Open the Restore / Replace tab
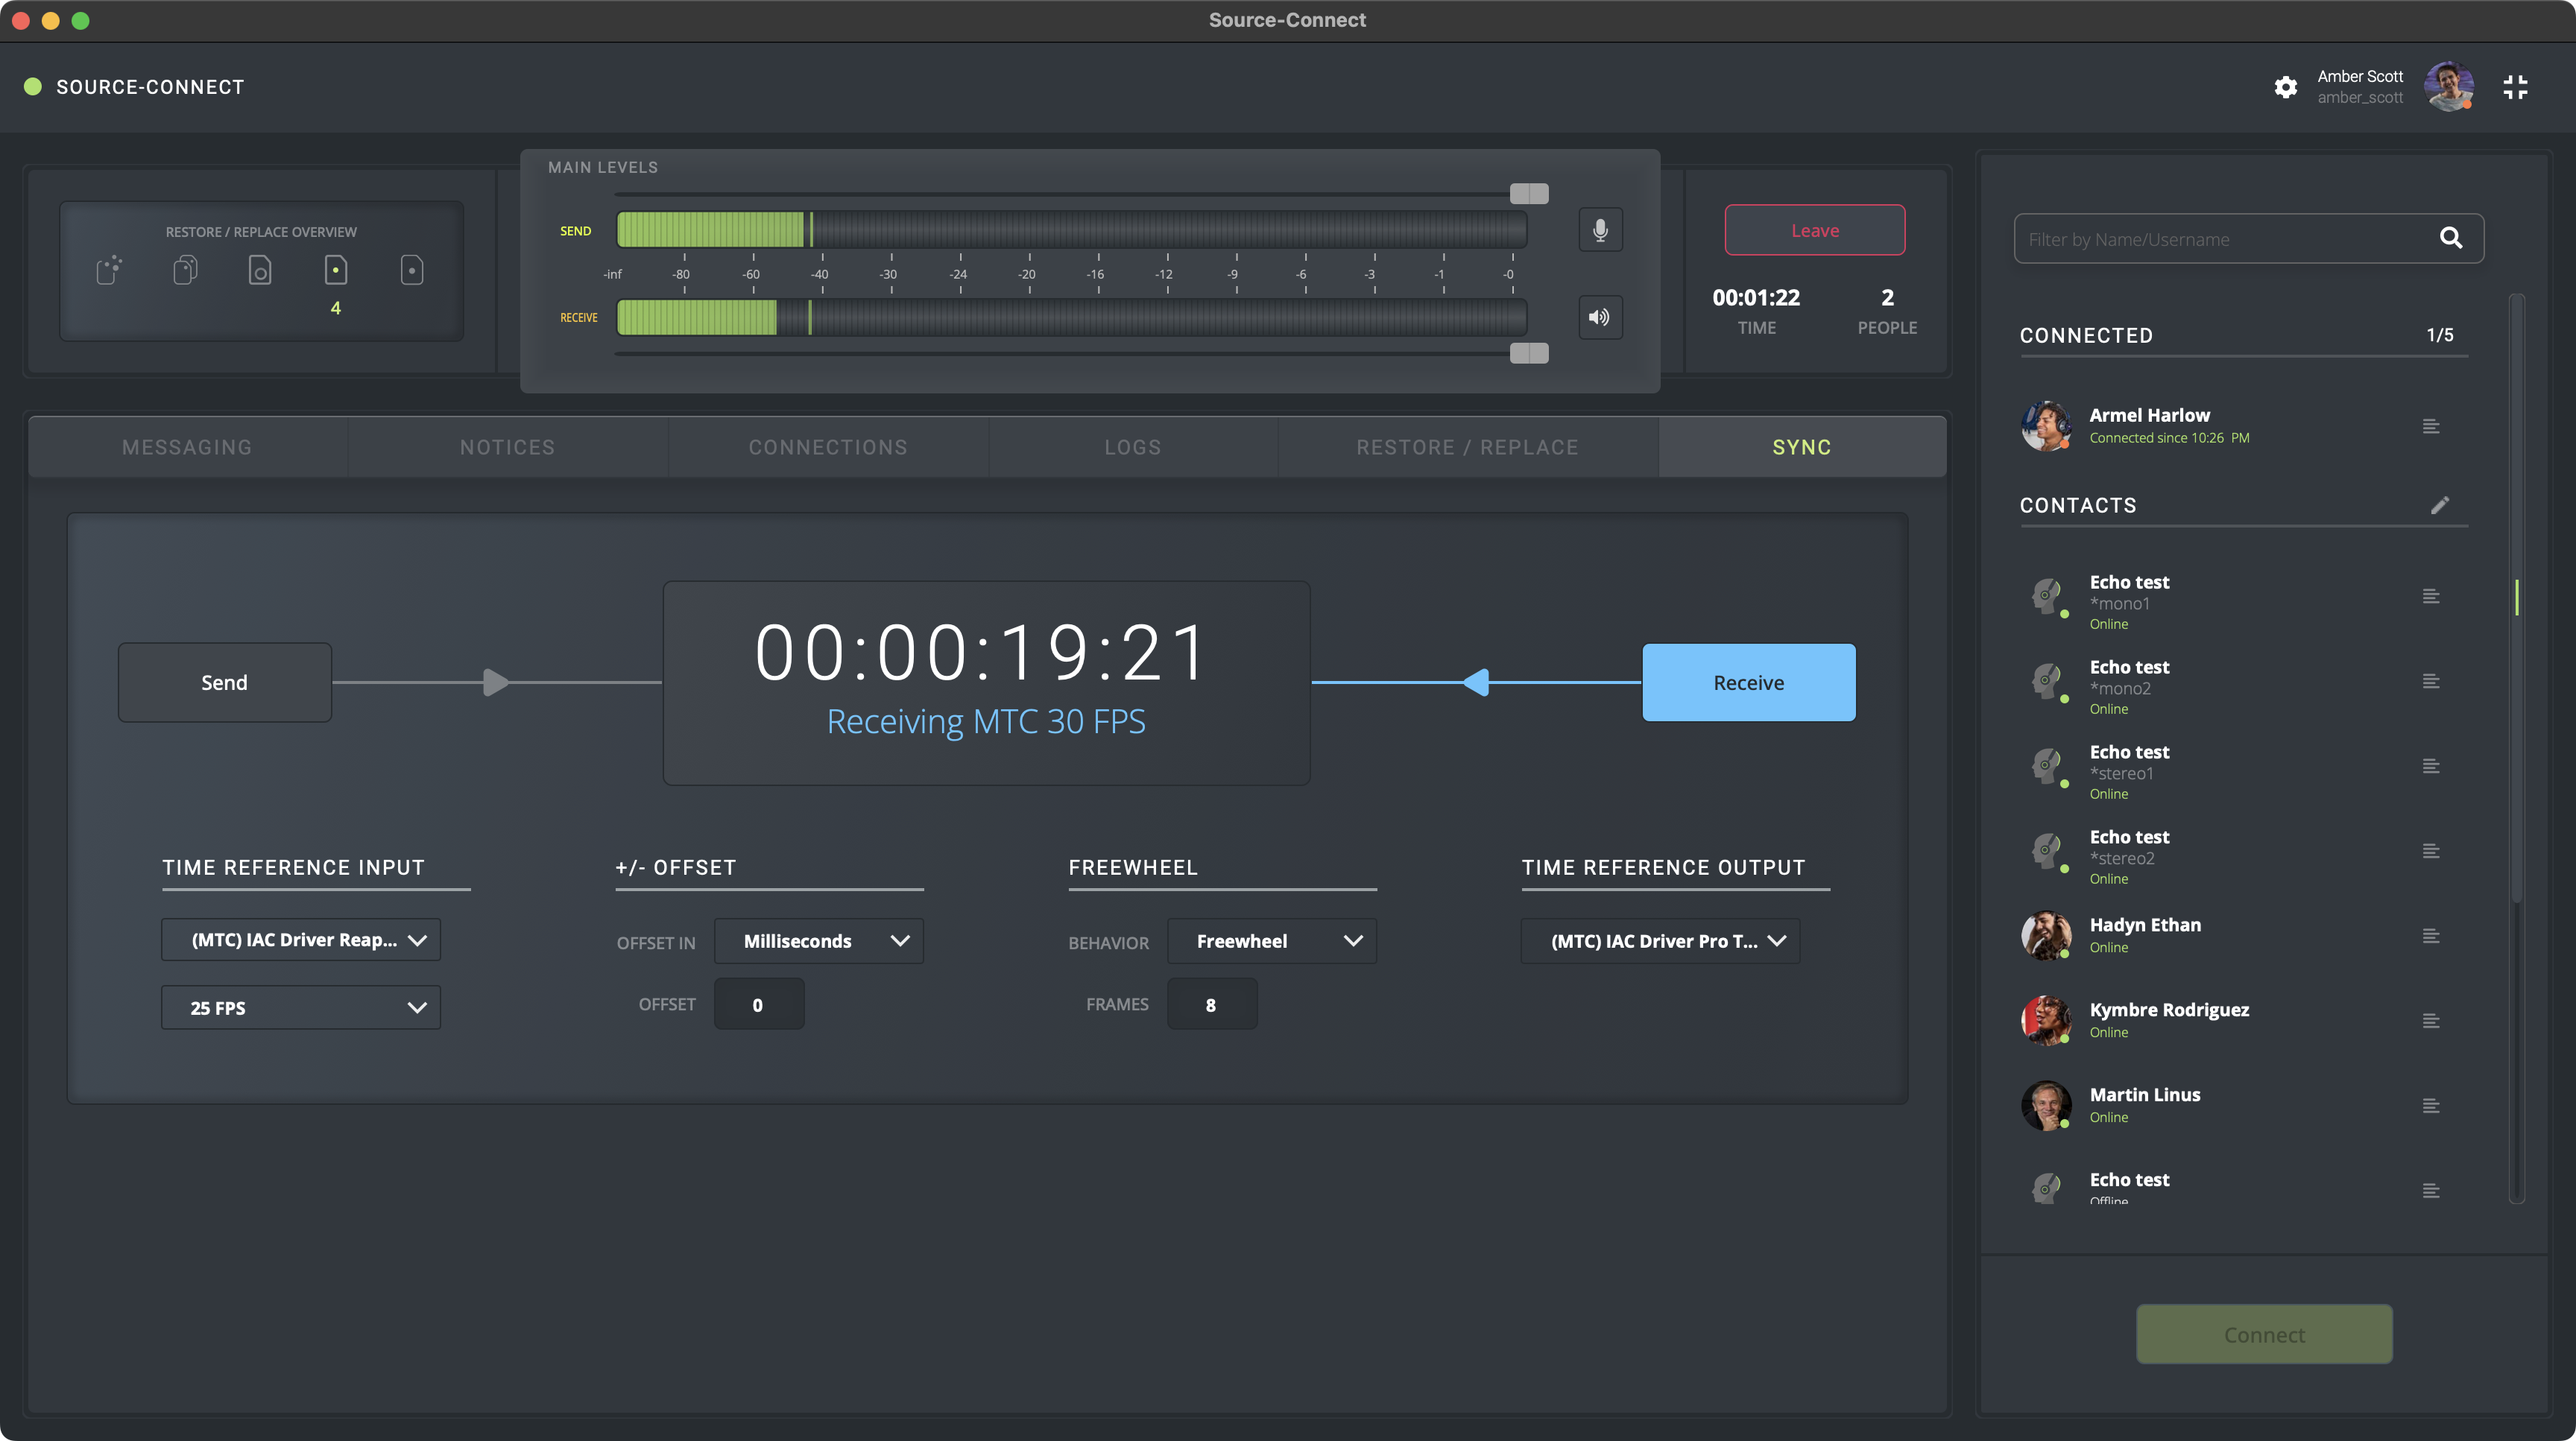 [x=1467, y=448]
